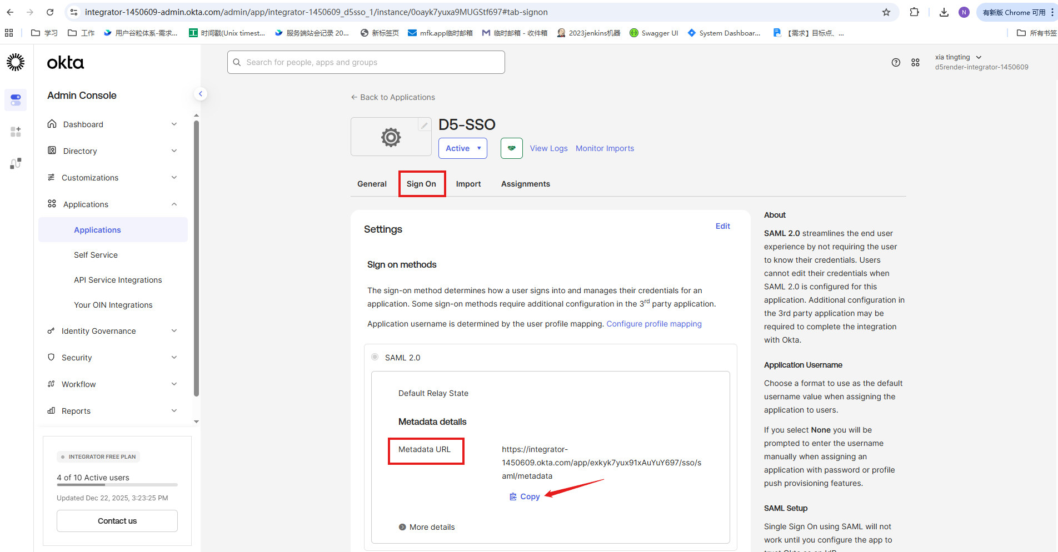Switch to the Assignments tab
Screen dimensions: 1058x552
click(525, 184)
